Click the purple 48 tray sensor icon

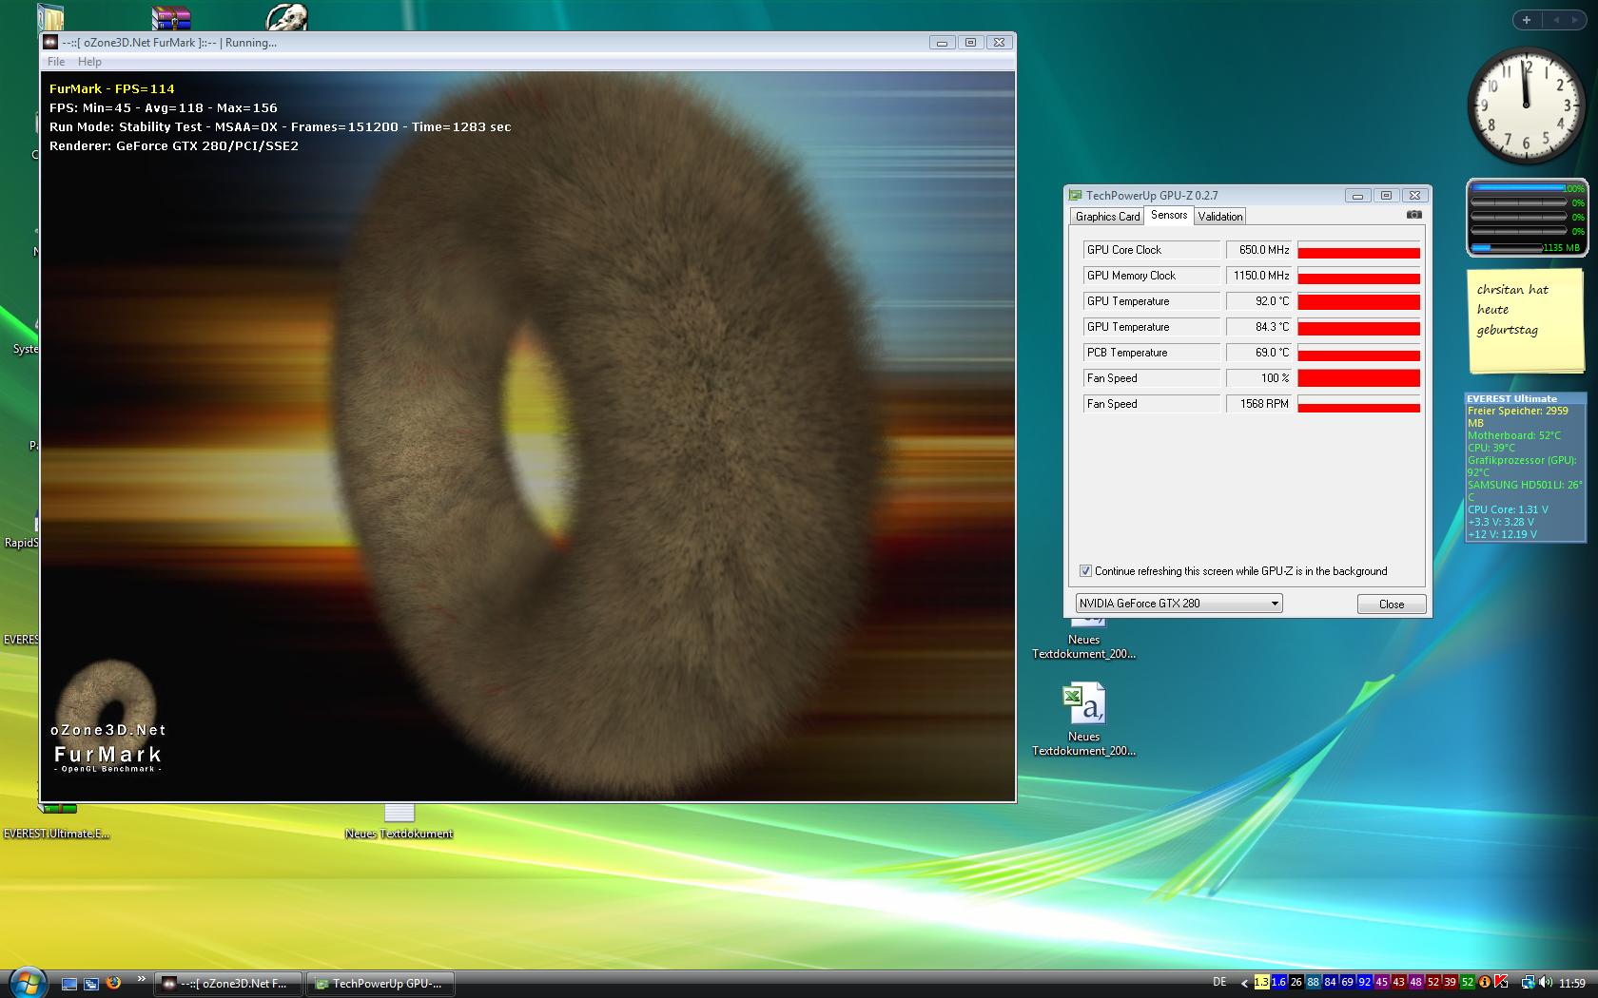point(1415,983)
